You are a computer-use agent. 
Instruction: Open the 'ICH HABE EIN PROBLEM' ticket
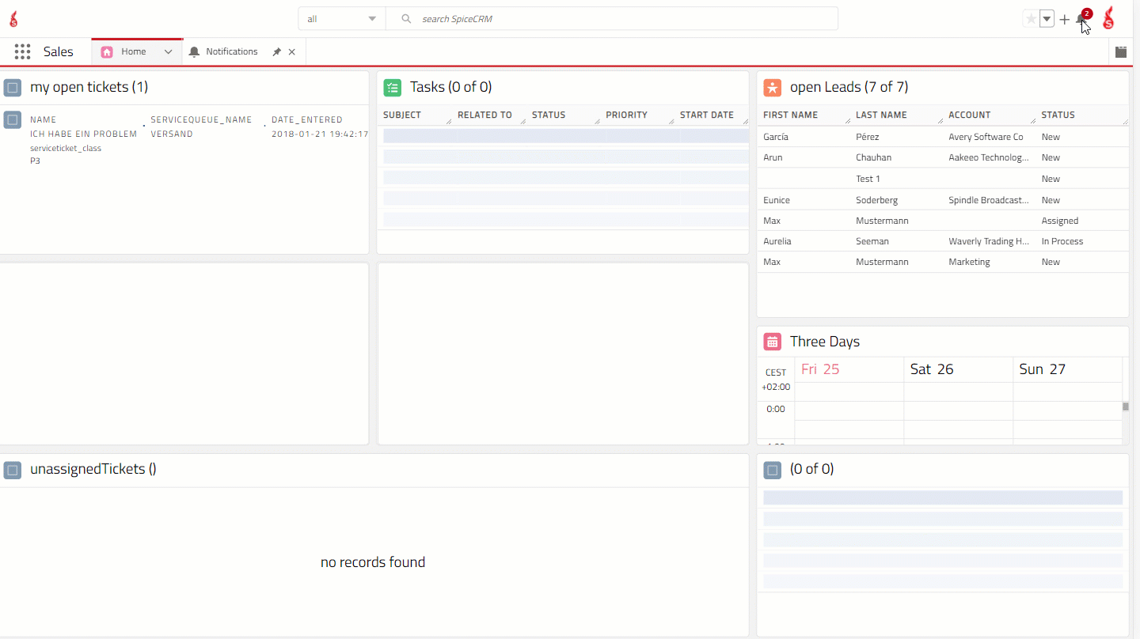coord(83,134)
